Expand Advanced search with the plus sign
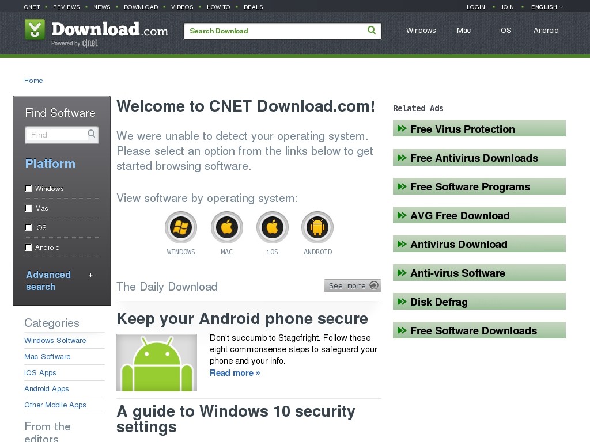Viewport: 590px width, 442px height. (90, 275)
